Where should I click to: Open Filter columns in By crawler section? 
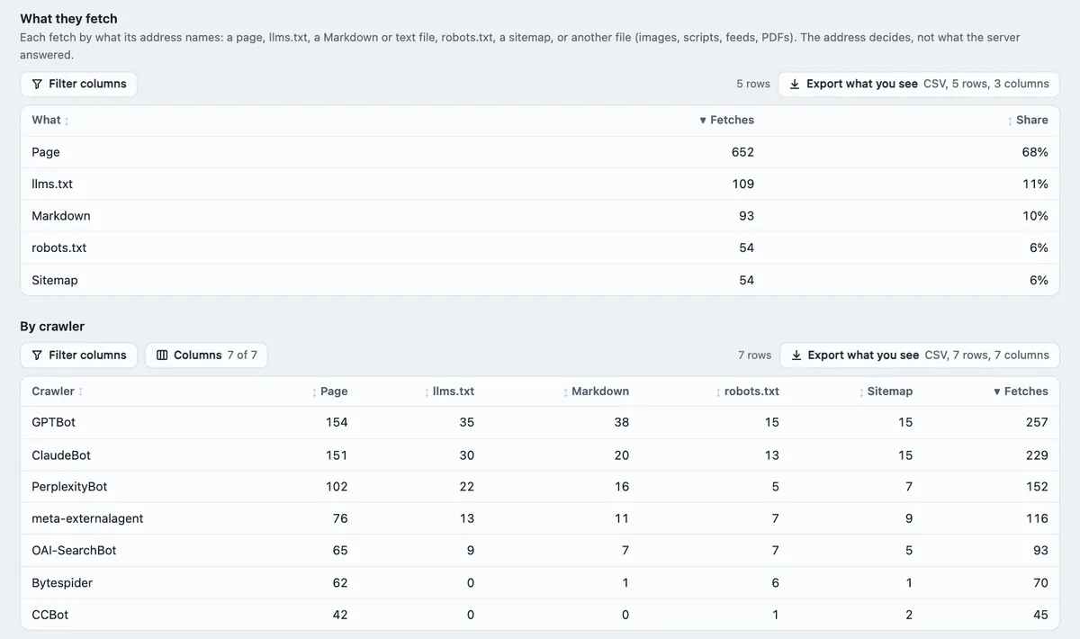78,355
